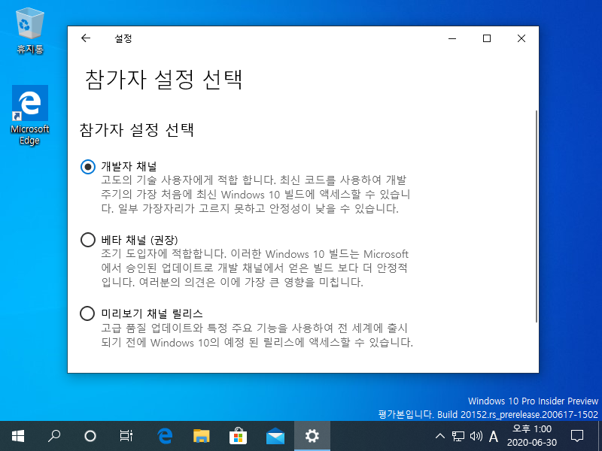Toggle the Korean IME input mode indicator

pyautogui.click(x=494, y=434)
